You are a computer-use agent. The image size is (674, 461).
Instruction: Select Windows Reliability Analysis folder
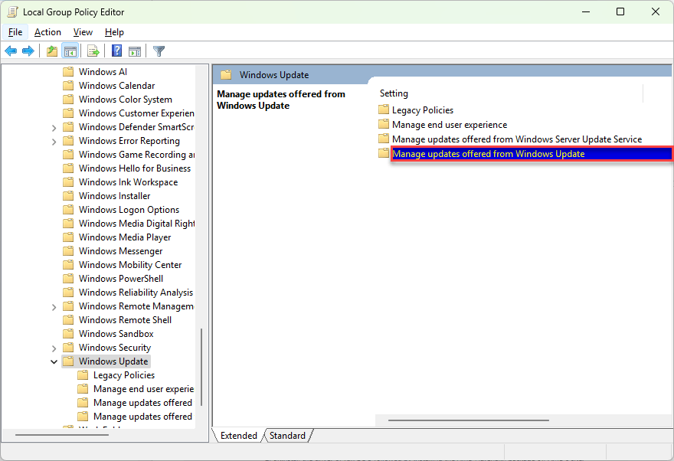(136, 293)
